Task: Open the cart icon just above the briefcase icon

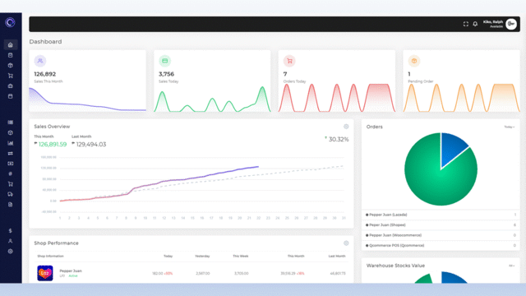Action: 11,76
